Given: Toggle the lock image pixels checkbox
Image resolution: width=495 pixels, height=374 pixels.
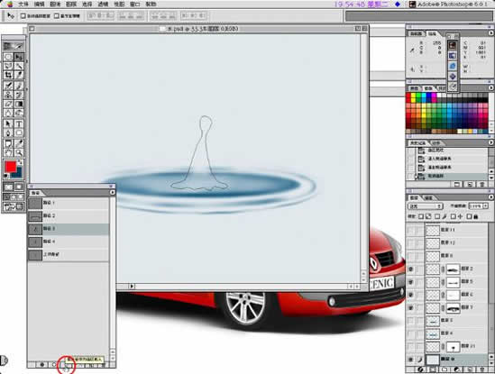Looking at the screenshot, I should click(437, 216).
